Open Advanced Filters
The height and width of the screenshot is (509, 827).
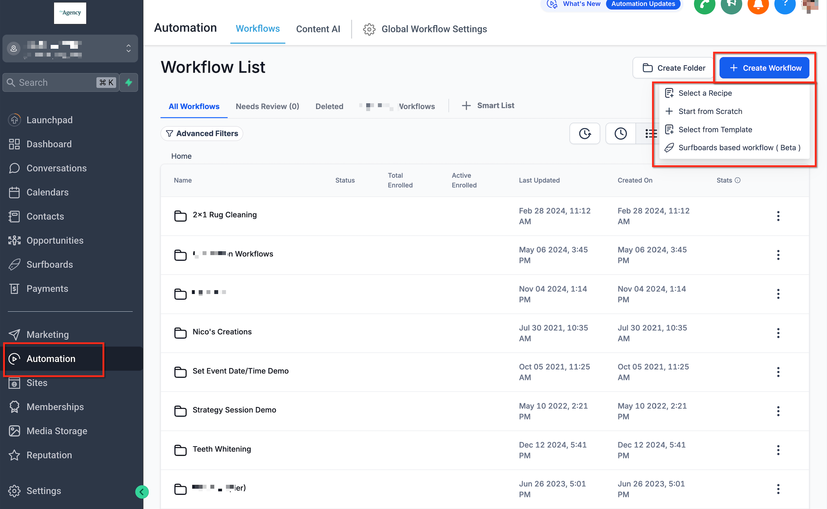click(x=202, y=134)
